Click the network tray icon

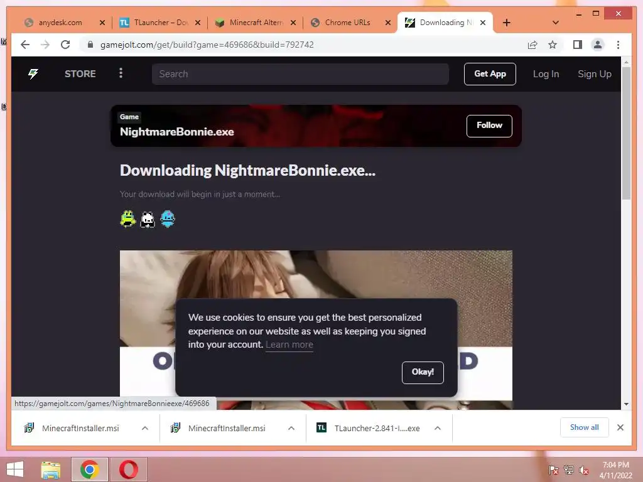coord(569,470)
